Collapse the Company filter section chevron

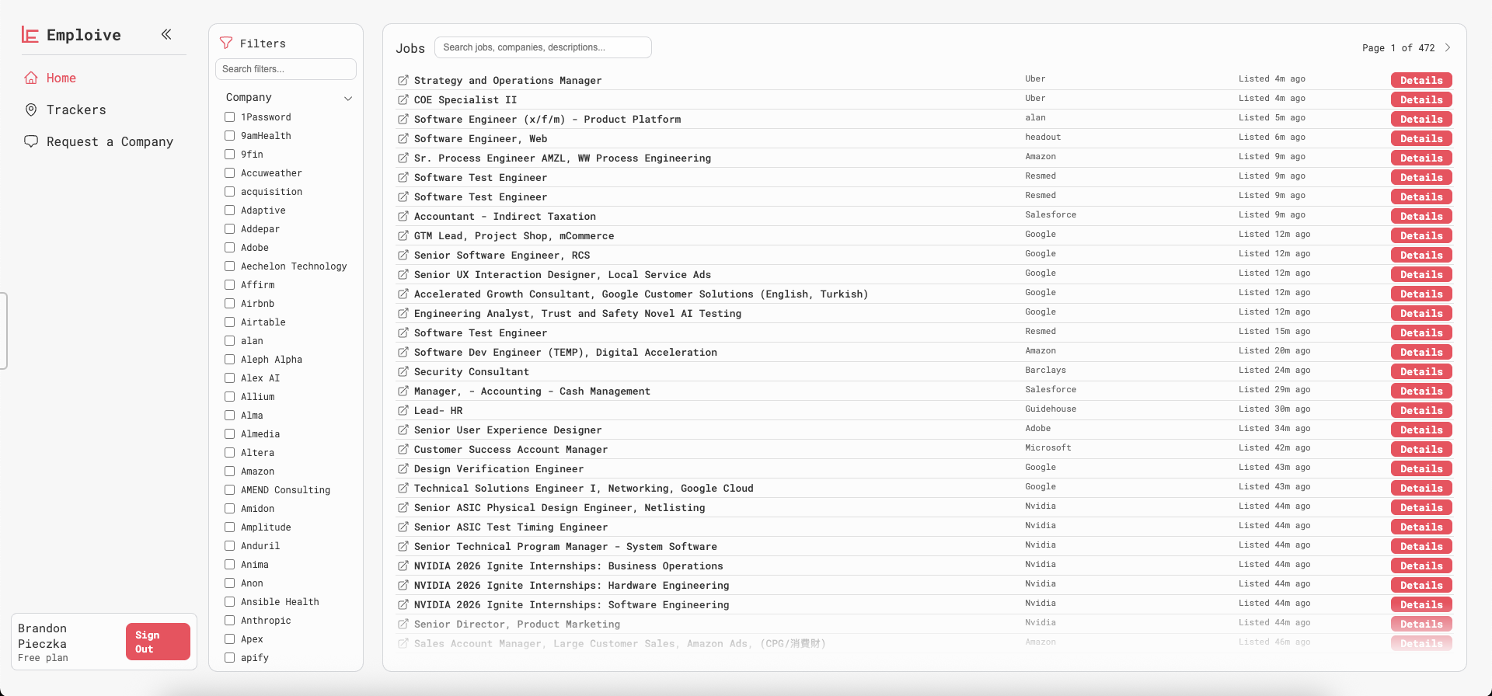pyautogui.click(x=348, y=98)
